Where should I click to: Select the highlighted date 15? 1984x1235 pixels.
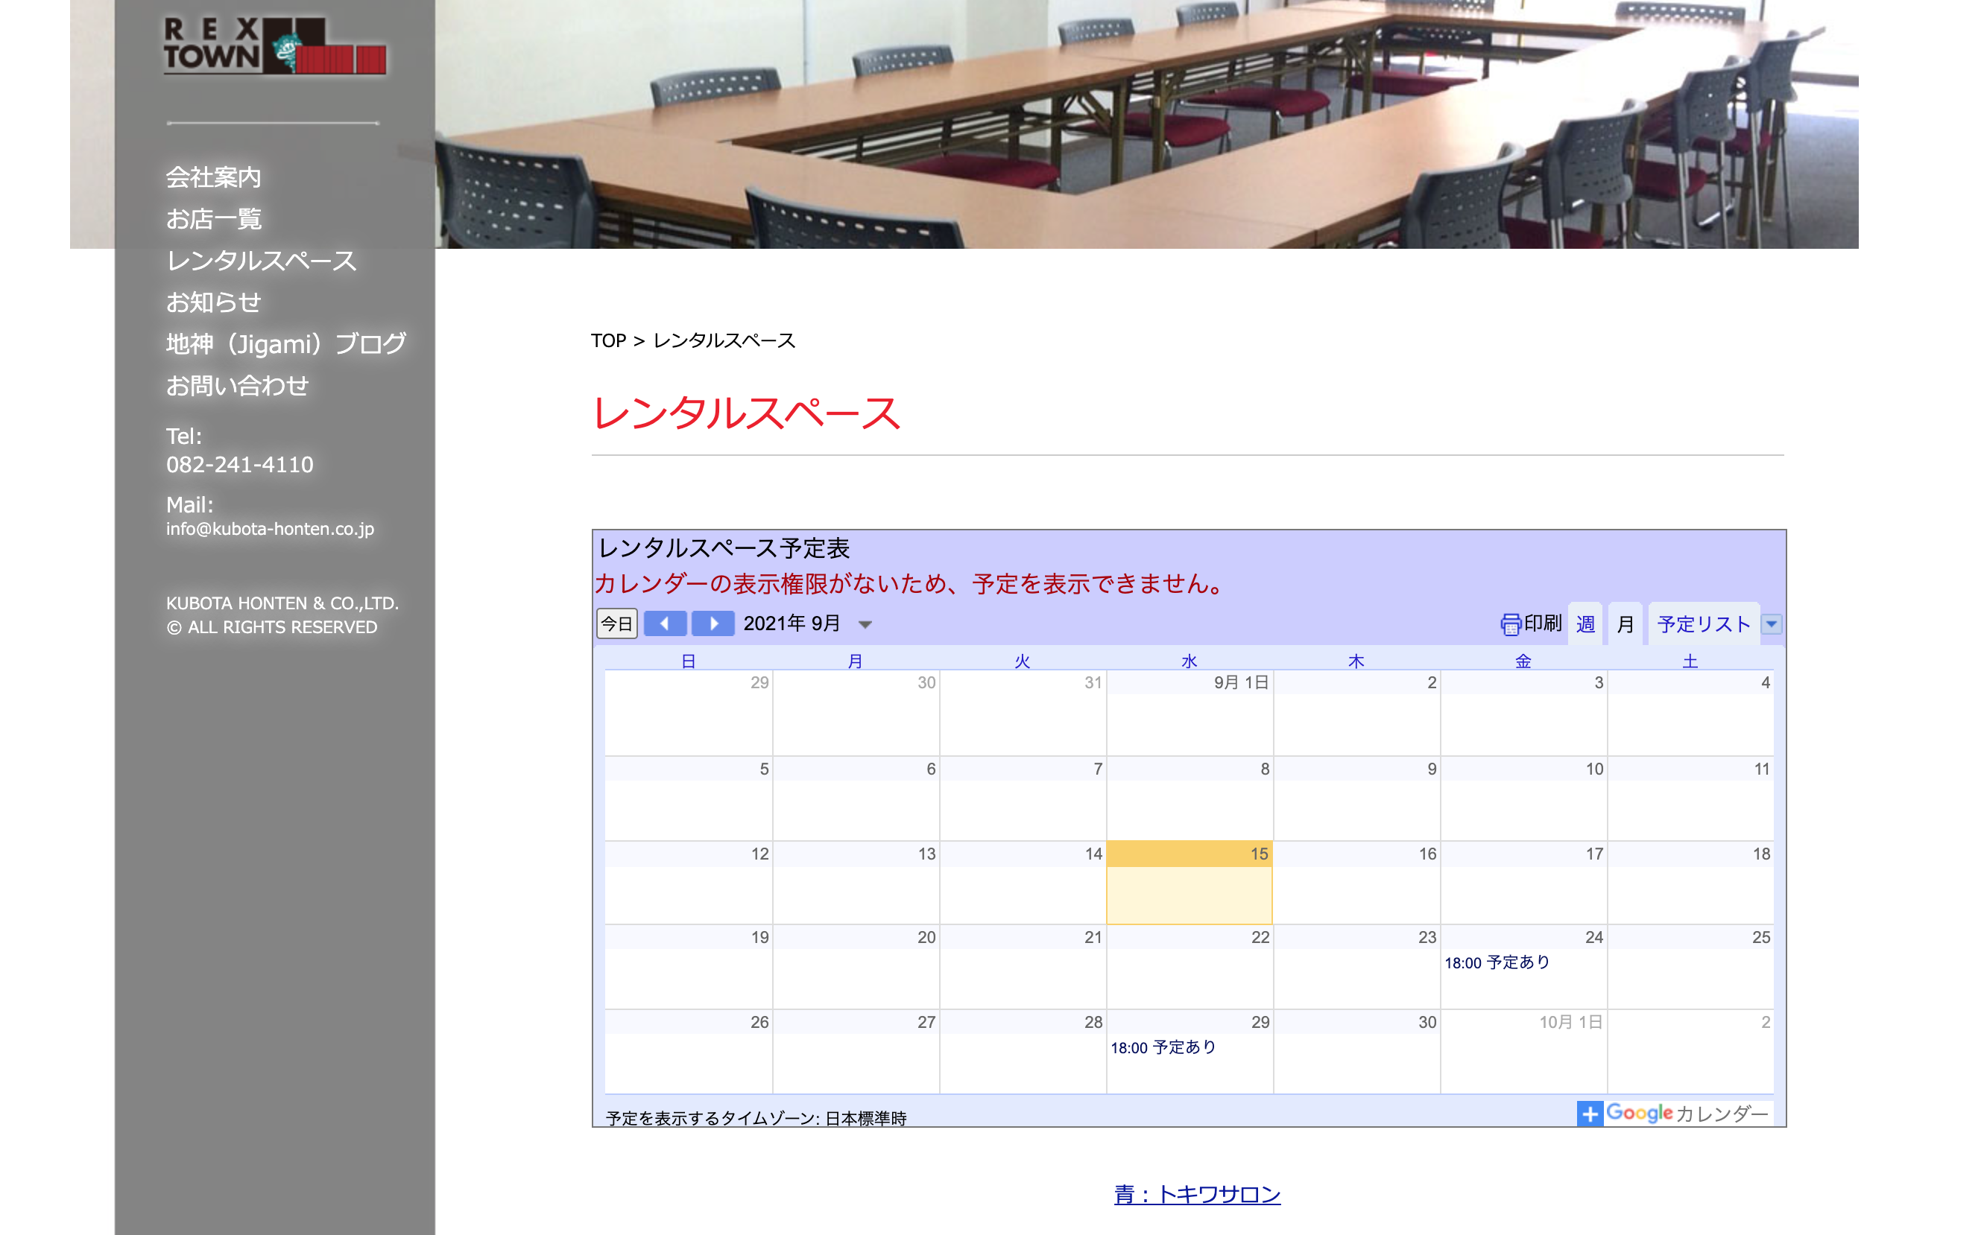pos(1258,854)
